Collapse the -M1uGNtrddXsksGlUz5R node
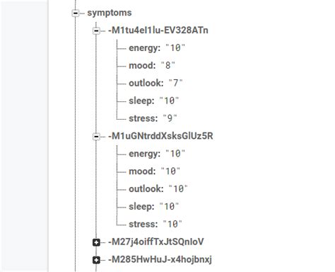This screenshot has height=272, width=335. (96, 137)
